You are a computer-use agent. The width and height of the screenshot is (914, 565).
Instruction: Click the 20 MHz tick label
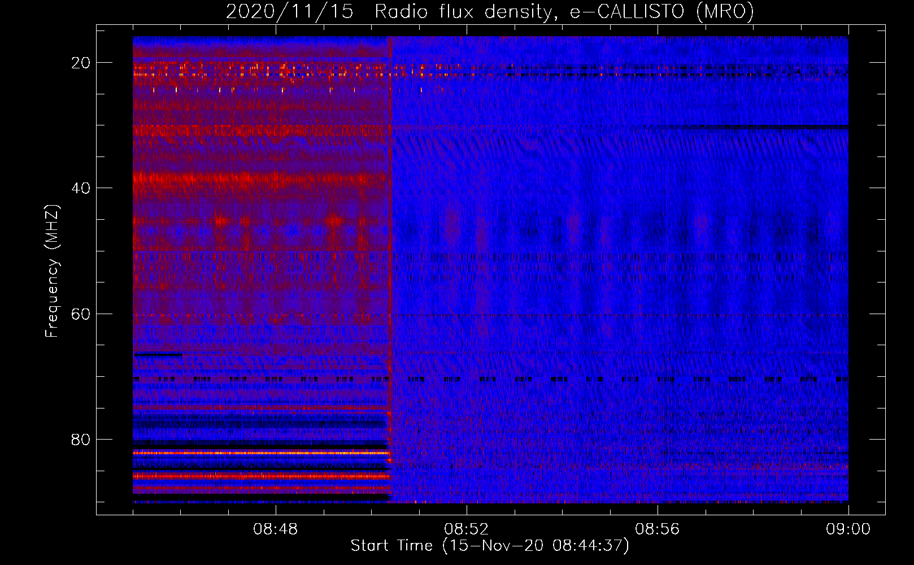81,63
